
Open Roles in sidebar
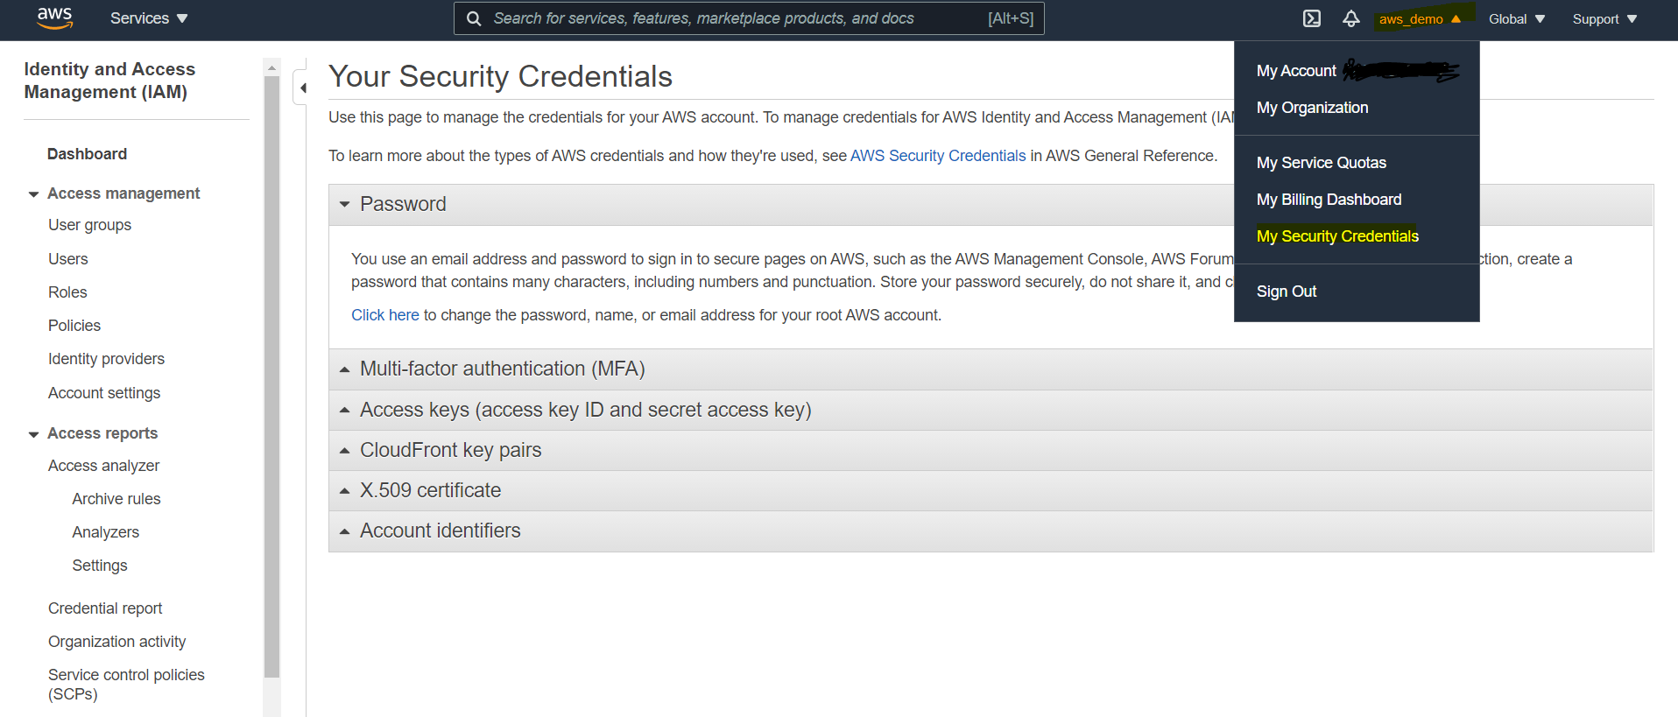coord(67,292)
